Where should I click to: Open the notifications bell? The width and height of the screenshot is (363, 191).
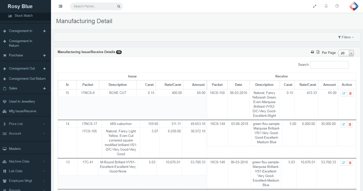[x=326, y=6]
